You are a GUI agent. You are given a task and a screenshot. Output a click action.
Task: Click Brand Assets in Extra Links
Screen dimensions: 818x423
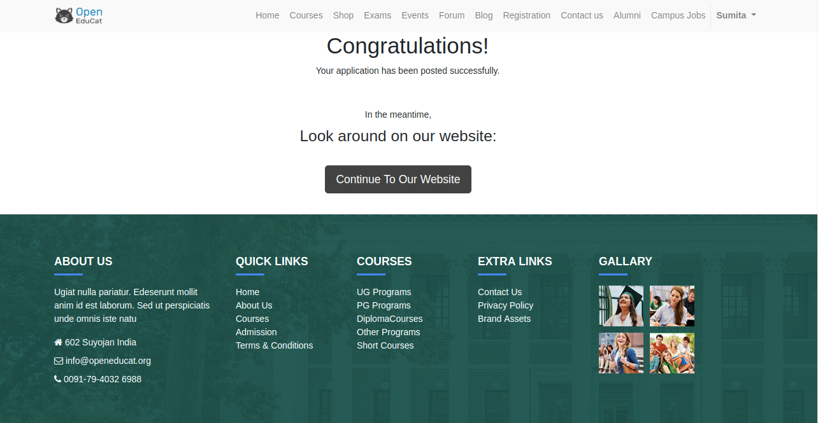click(504, 319)
